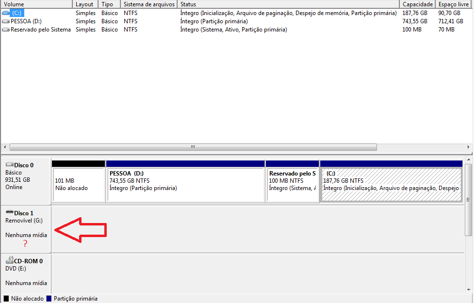Sort by the Status column header

point(288,4)
